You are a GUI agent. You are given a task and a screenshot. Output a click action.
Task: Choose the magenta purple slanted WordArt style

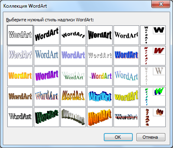47,76
